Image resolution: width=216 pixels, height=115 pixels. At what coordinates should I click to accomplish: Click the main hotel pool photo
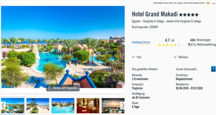point(63,47)
